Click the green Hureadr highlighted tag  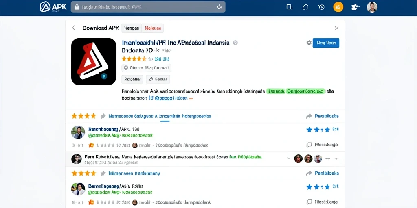pyautogui.click(x=276, y=91)
